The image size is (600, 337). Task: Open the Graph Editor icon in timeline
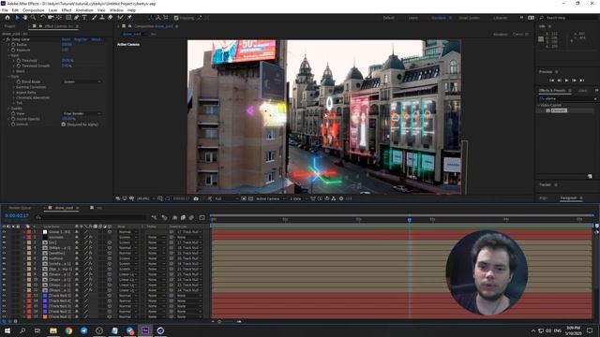coord(202,217)
